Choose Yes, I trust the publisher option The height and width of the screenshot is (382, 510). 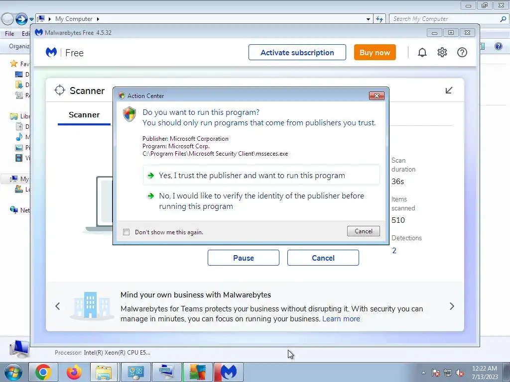[261, 176]
